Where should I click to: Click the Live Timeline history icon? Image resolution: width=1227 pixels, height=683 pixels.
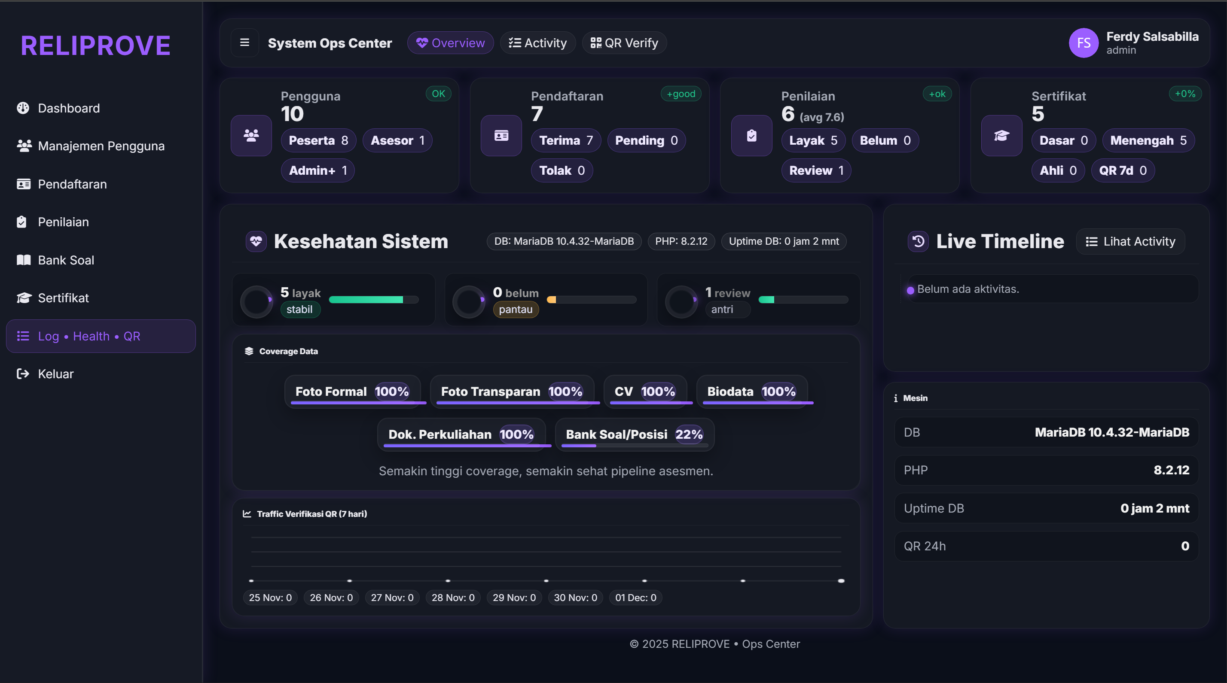[x=919, y=241]
